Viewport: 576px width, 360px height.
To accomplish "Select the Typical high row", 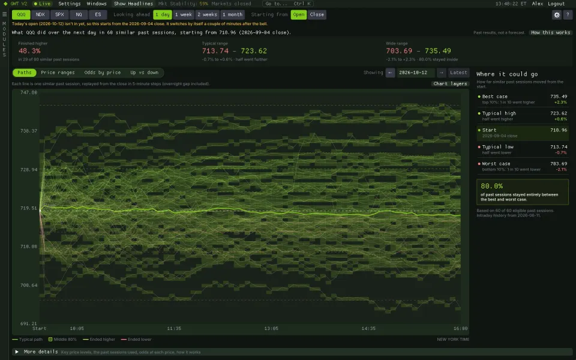I will [523, 116].
